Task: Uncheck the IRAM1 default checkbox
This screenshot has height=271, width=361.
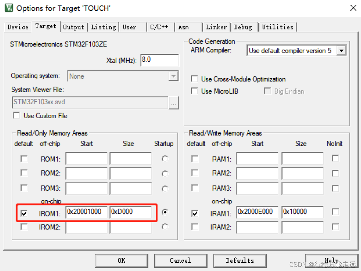Action: [195, 213]
